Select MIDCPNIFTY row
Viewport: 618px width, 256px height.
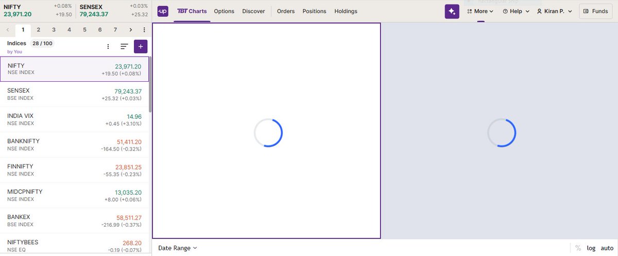tap(75, 195)
